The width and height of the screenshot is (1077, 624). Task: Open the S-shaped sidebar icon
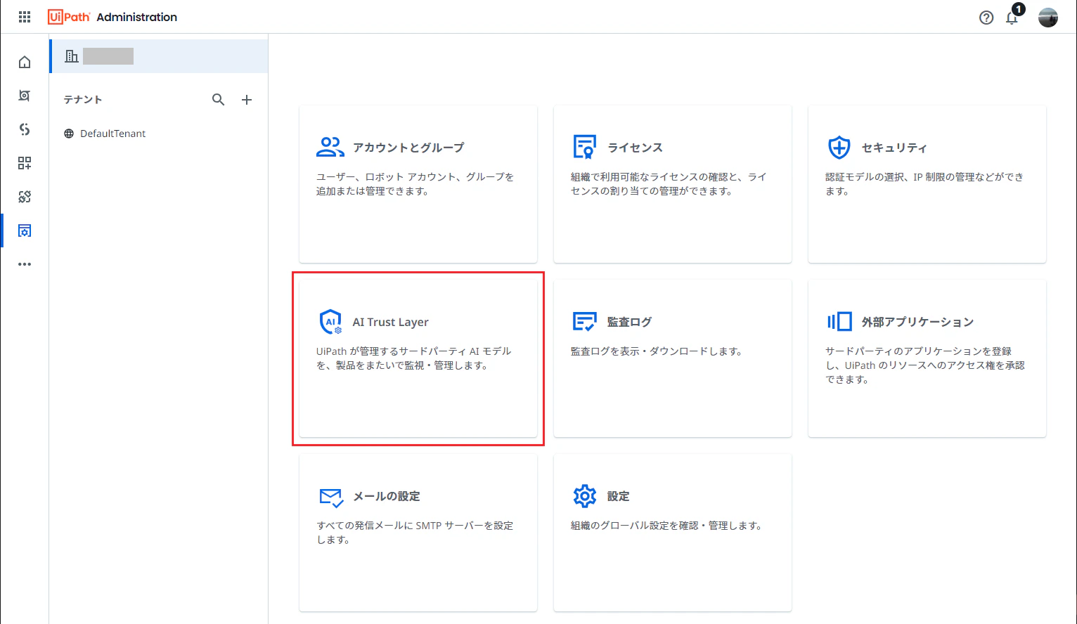[25, 129]
